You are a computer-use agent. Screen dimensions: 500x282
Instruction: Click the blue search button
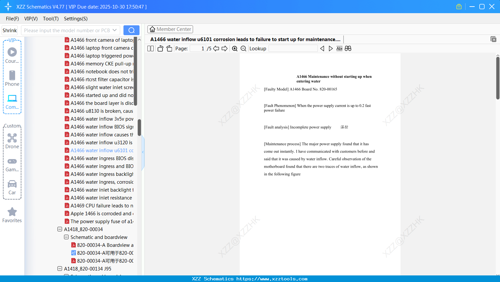click(x=131, y=30)
